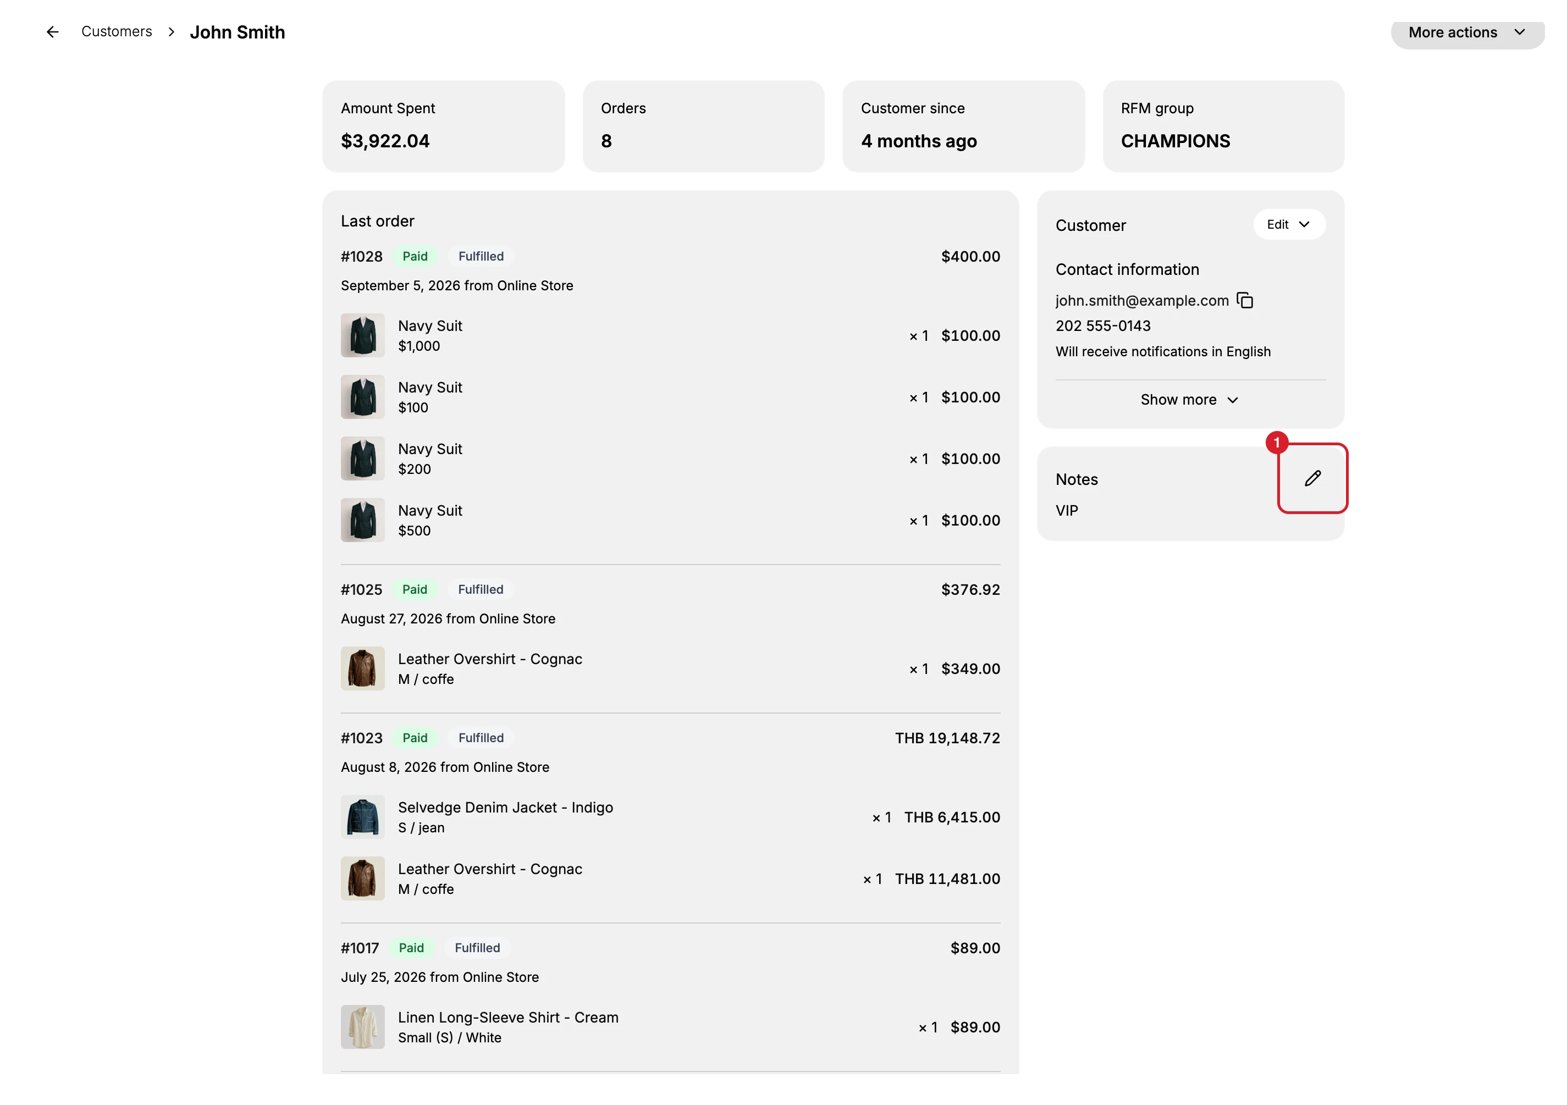Click the Navy Suit $200 thumbnail

tap(362, 458)
